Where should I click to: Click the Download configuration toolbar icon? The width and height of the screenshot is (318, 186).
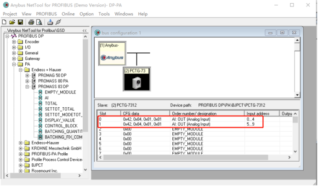[x=50, y=22]
